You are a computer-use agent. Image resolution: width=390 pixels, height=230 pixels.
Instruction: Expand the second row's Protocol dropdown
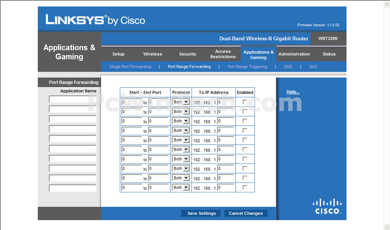coord(181,111)
